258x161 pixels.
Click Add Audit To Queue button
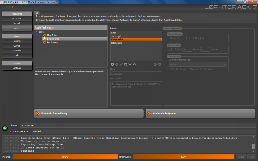pos(201,113)
